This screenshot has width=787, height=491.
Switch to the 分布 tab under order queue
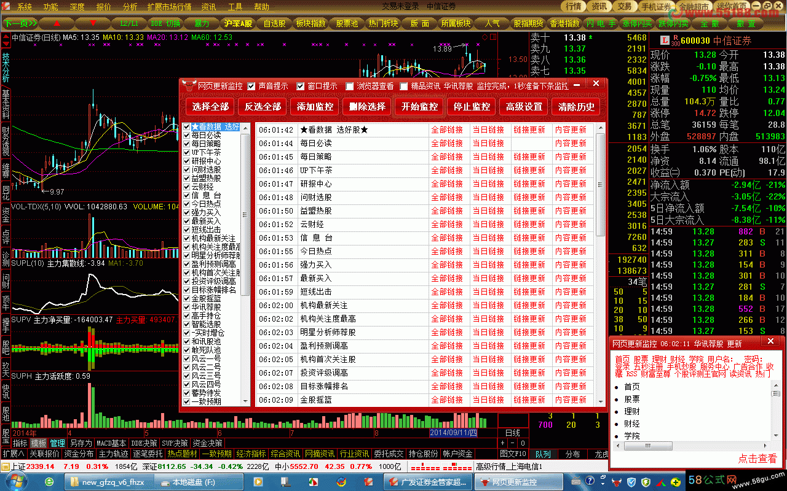tap(573, 454)
